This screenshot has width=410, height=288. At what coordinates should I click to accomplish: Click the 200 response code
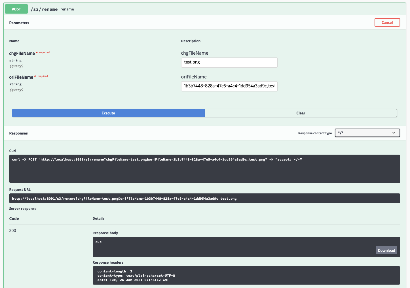[12, 231]
